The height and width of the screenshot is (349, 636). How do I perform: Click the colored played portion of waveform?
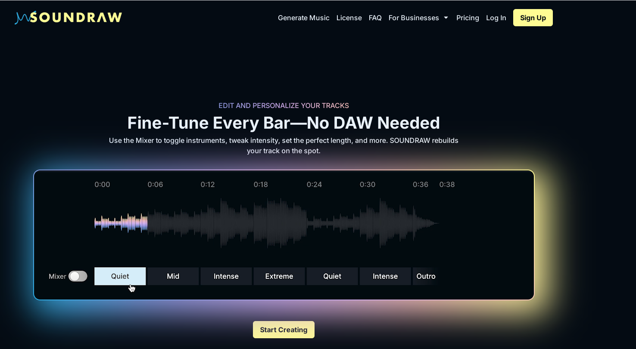click(x=121, y=223)
